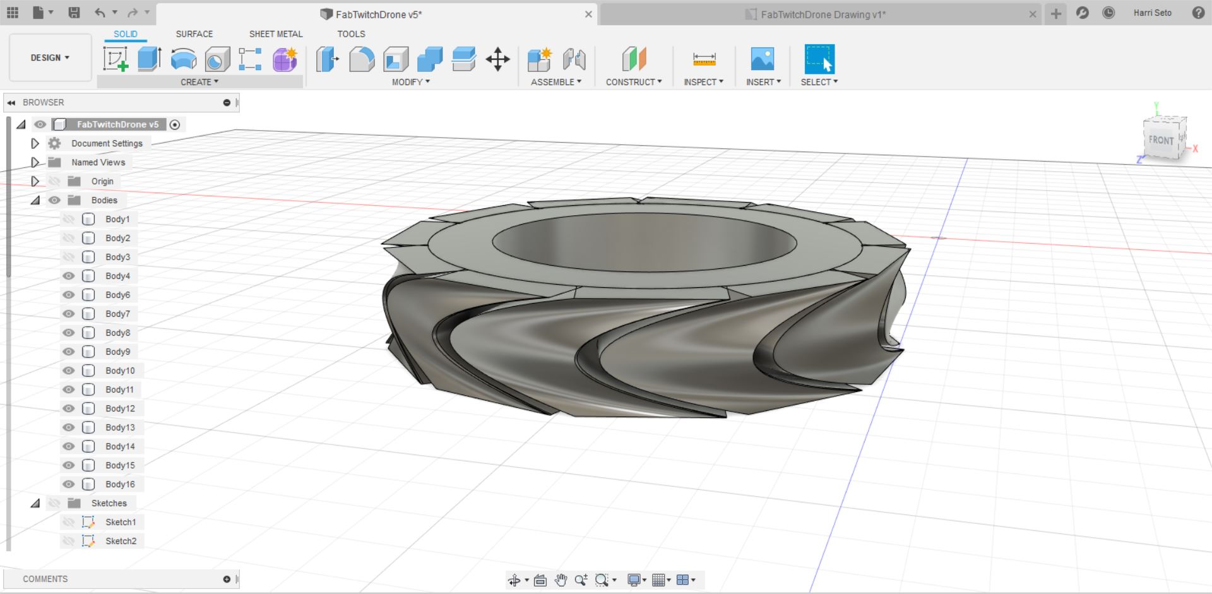Click the Save icon

tap(74, 13)
